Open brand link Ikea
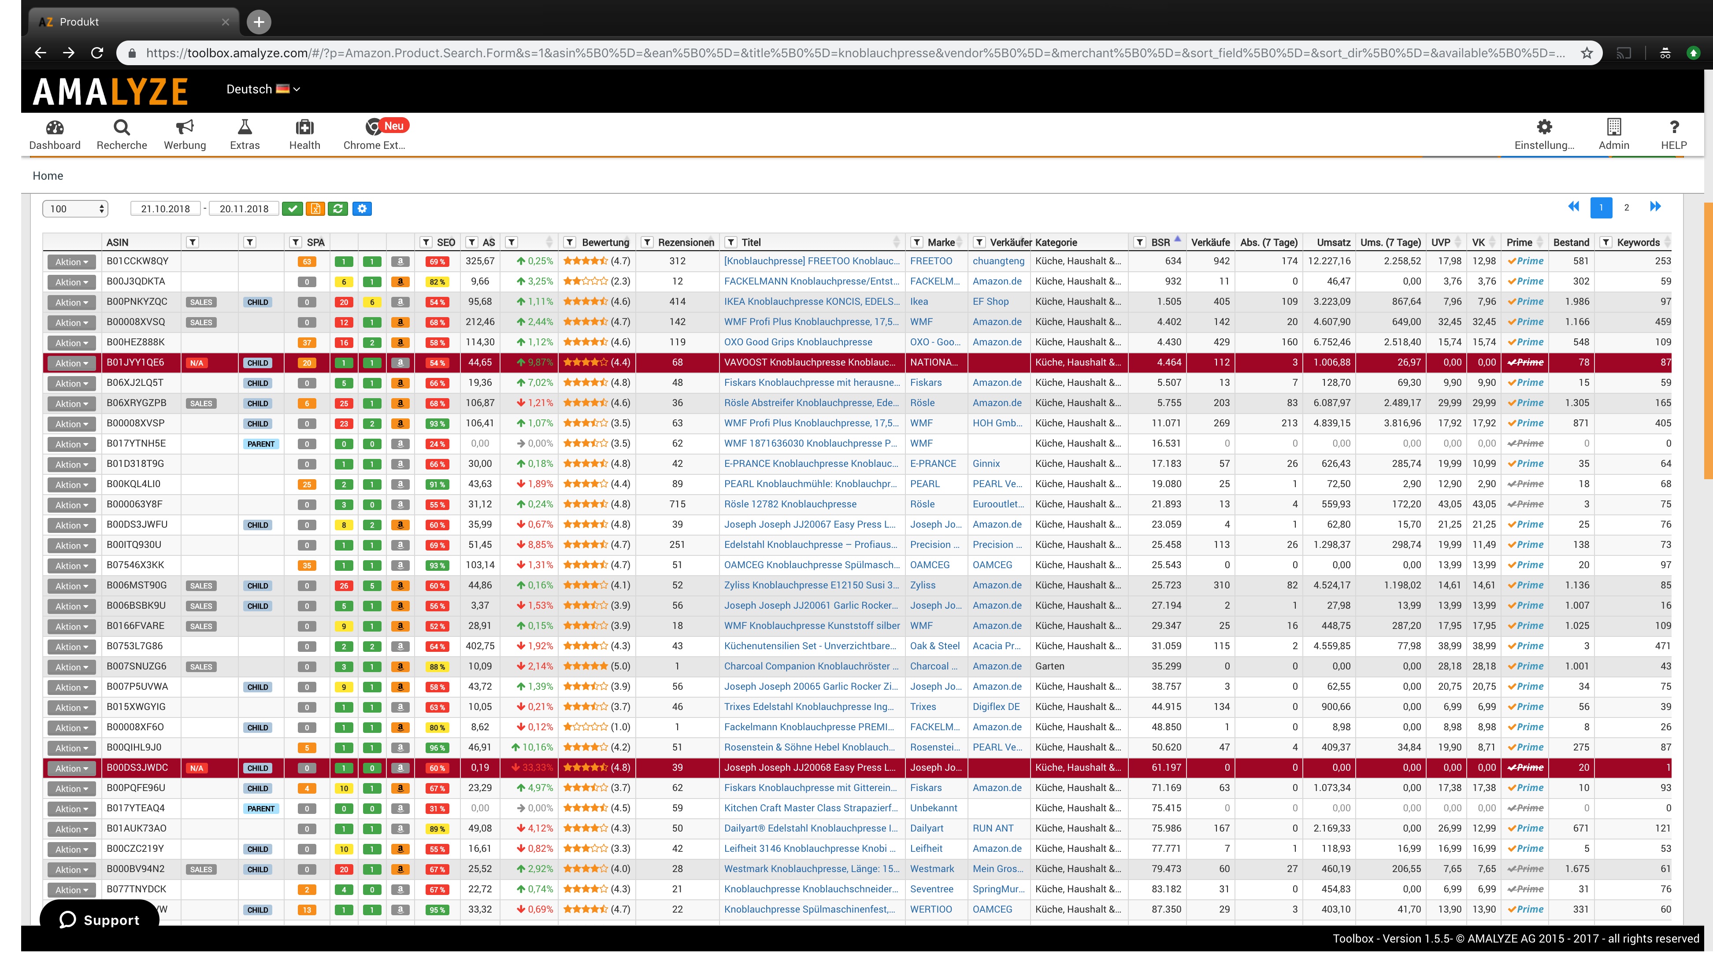This screenshot has width=1713, height=976. click(x=919, y=302)
